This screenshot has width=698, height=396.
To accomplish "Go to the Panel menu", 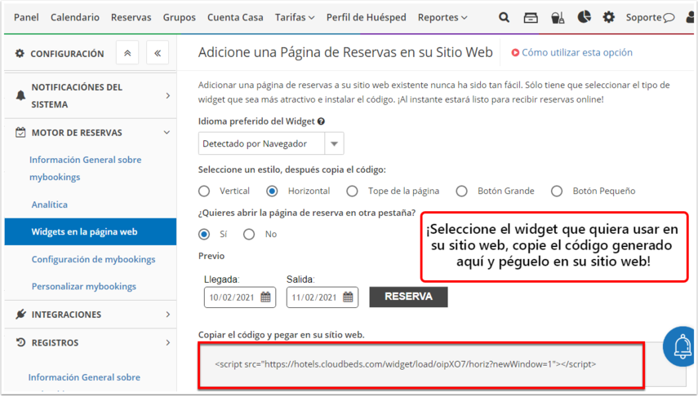I will (x=26, y=17).
